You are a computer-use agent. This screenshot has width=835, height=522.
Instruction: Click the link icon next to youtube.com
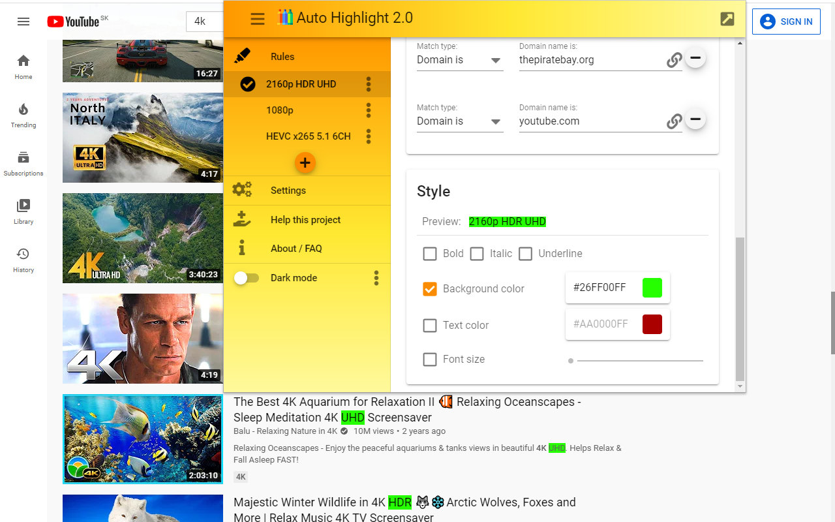click(674, 121)
